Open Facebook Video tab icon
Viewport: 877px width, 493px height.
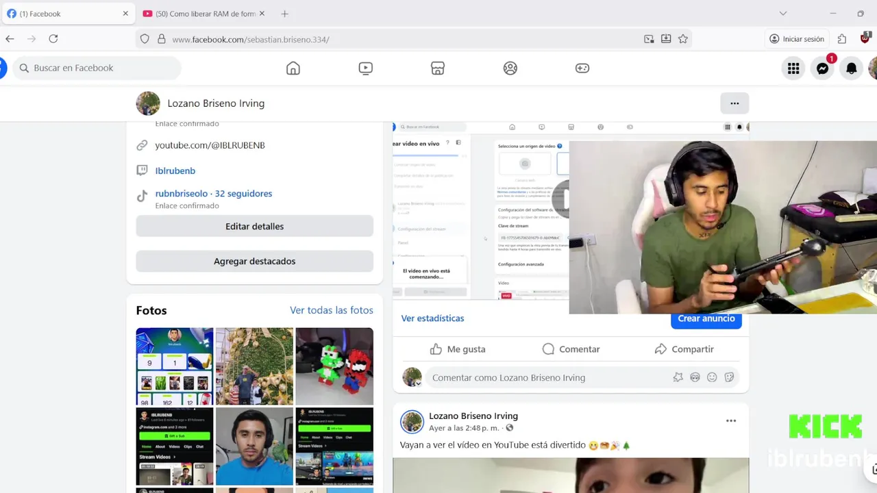tap(366, 68)
